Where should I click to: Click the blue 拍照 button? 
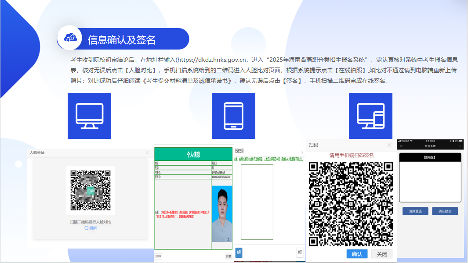click(239, 252)
